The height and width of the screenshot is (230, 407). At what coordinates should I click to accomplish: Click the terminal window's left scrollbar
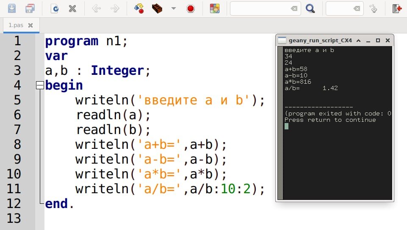point(280,123)
